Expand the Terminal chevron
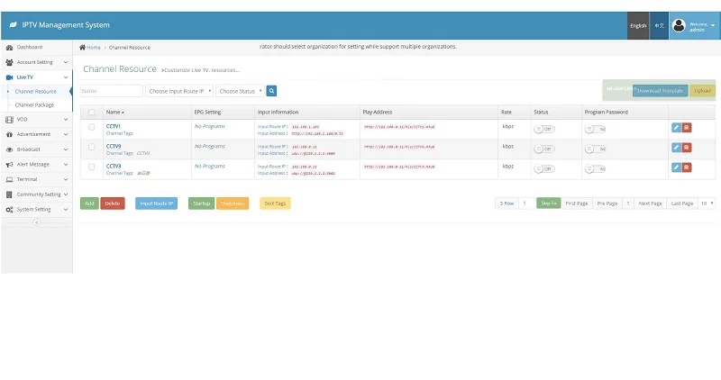 tap(66, 180)
